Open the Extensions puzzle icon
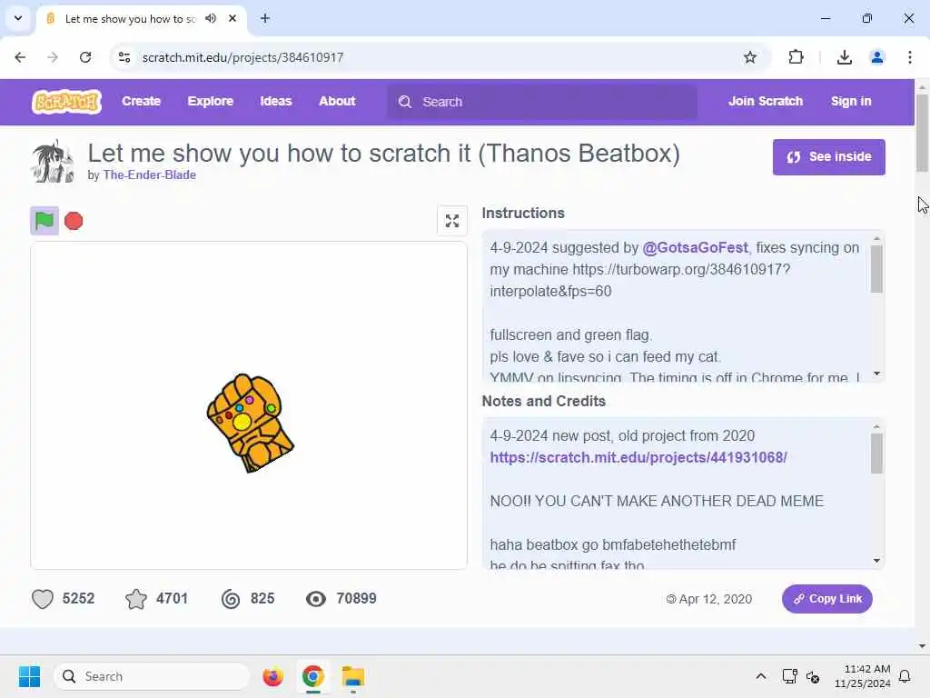The height and width of the screenshot is (698, 930). coord(796,57)
